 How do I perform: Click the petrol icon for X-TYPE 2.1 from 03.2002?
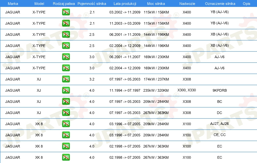(66, 12)
